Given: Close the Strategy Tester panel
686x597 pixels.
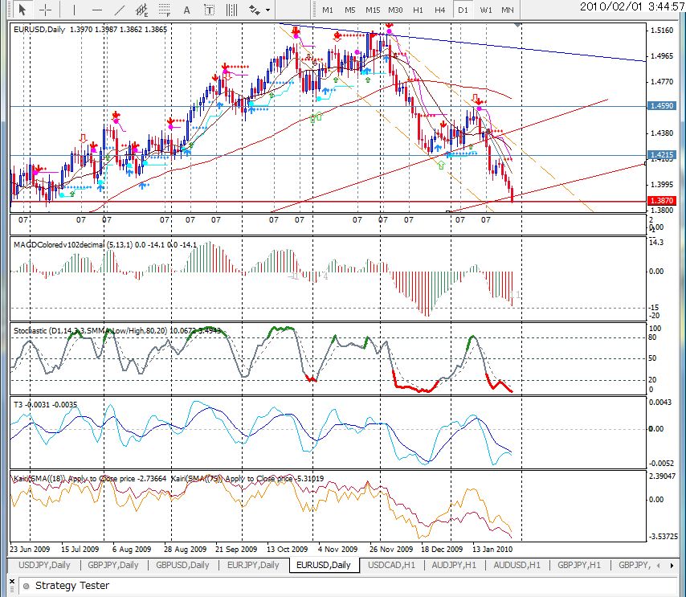Looking at the screenshot, I should coord(12,582).
